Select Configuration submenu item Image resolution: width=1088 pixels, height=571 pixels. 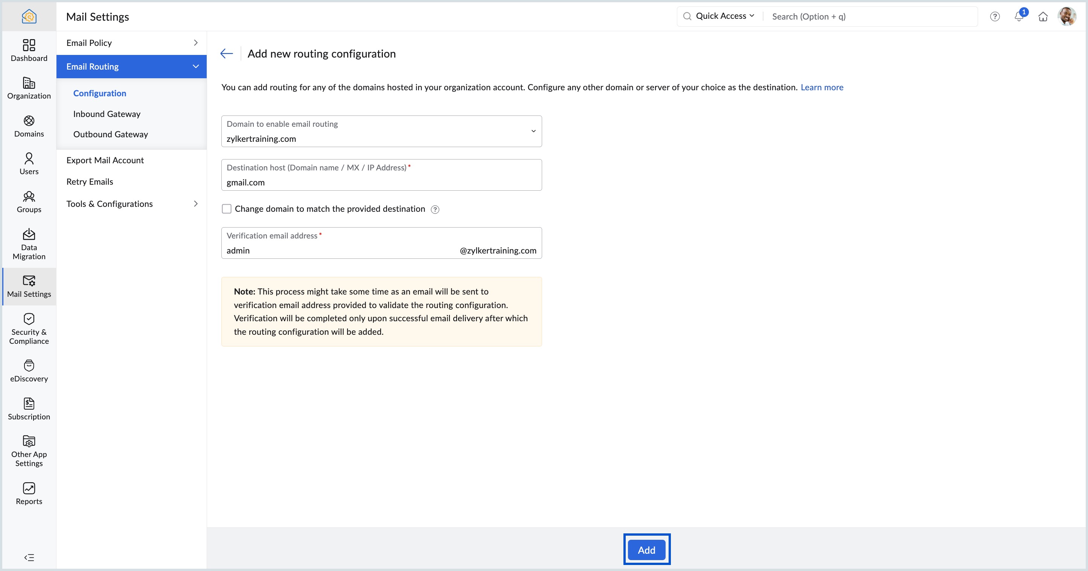(x=100, y=93)
